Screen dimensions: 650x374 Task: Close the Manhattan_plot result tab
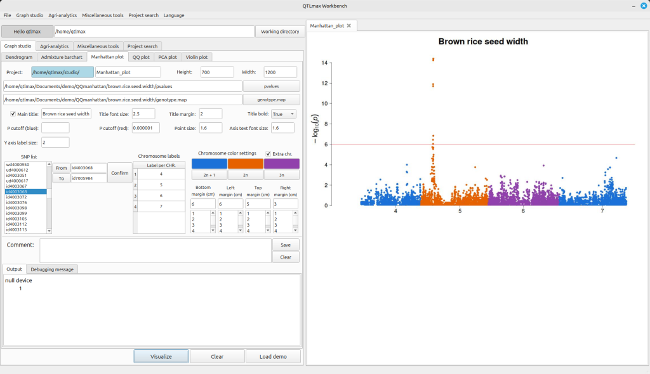tap(348, 25)
